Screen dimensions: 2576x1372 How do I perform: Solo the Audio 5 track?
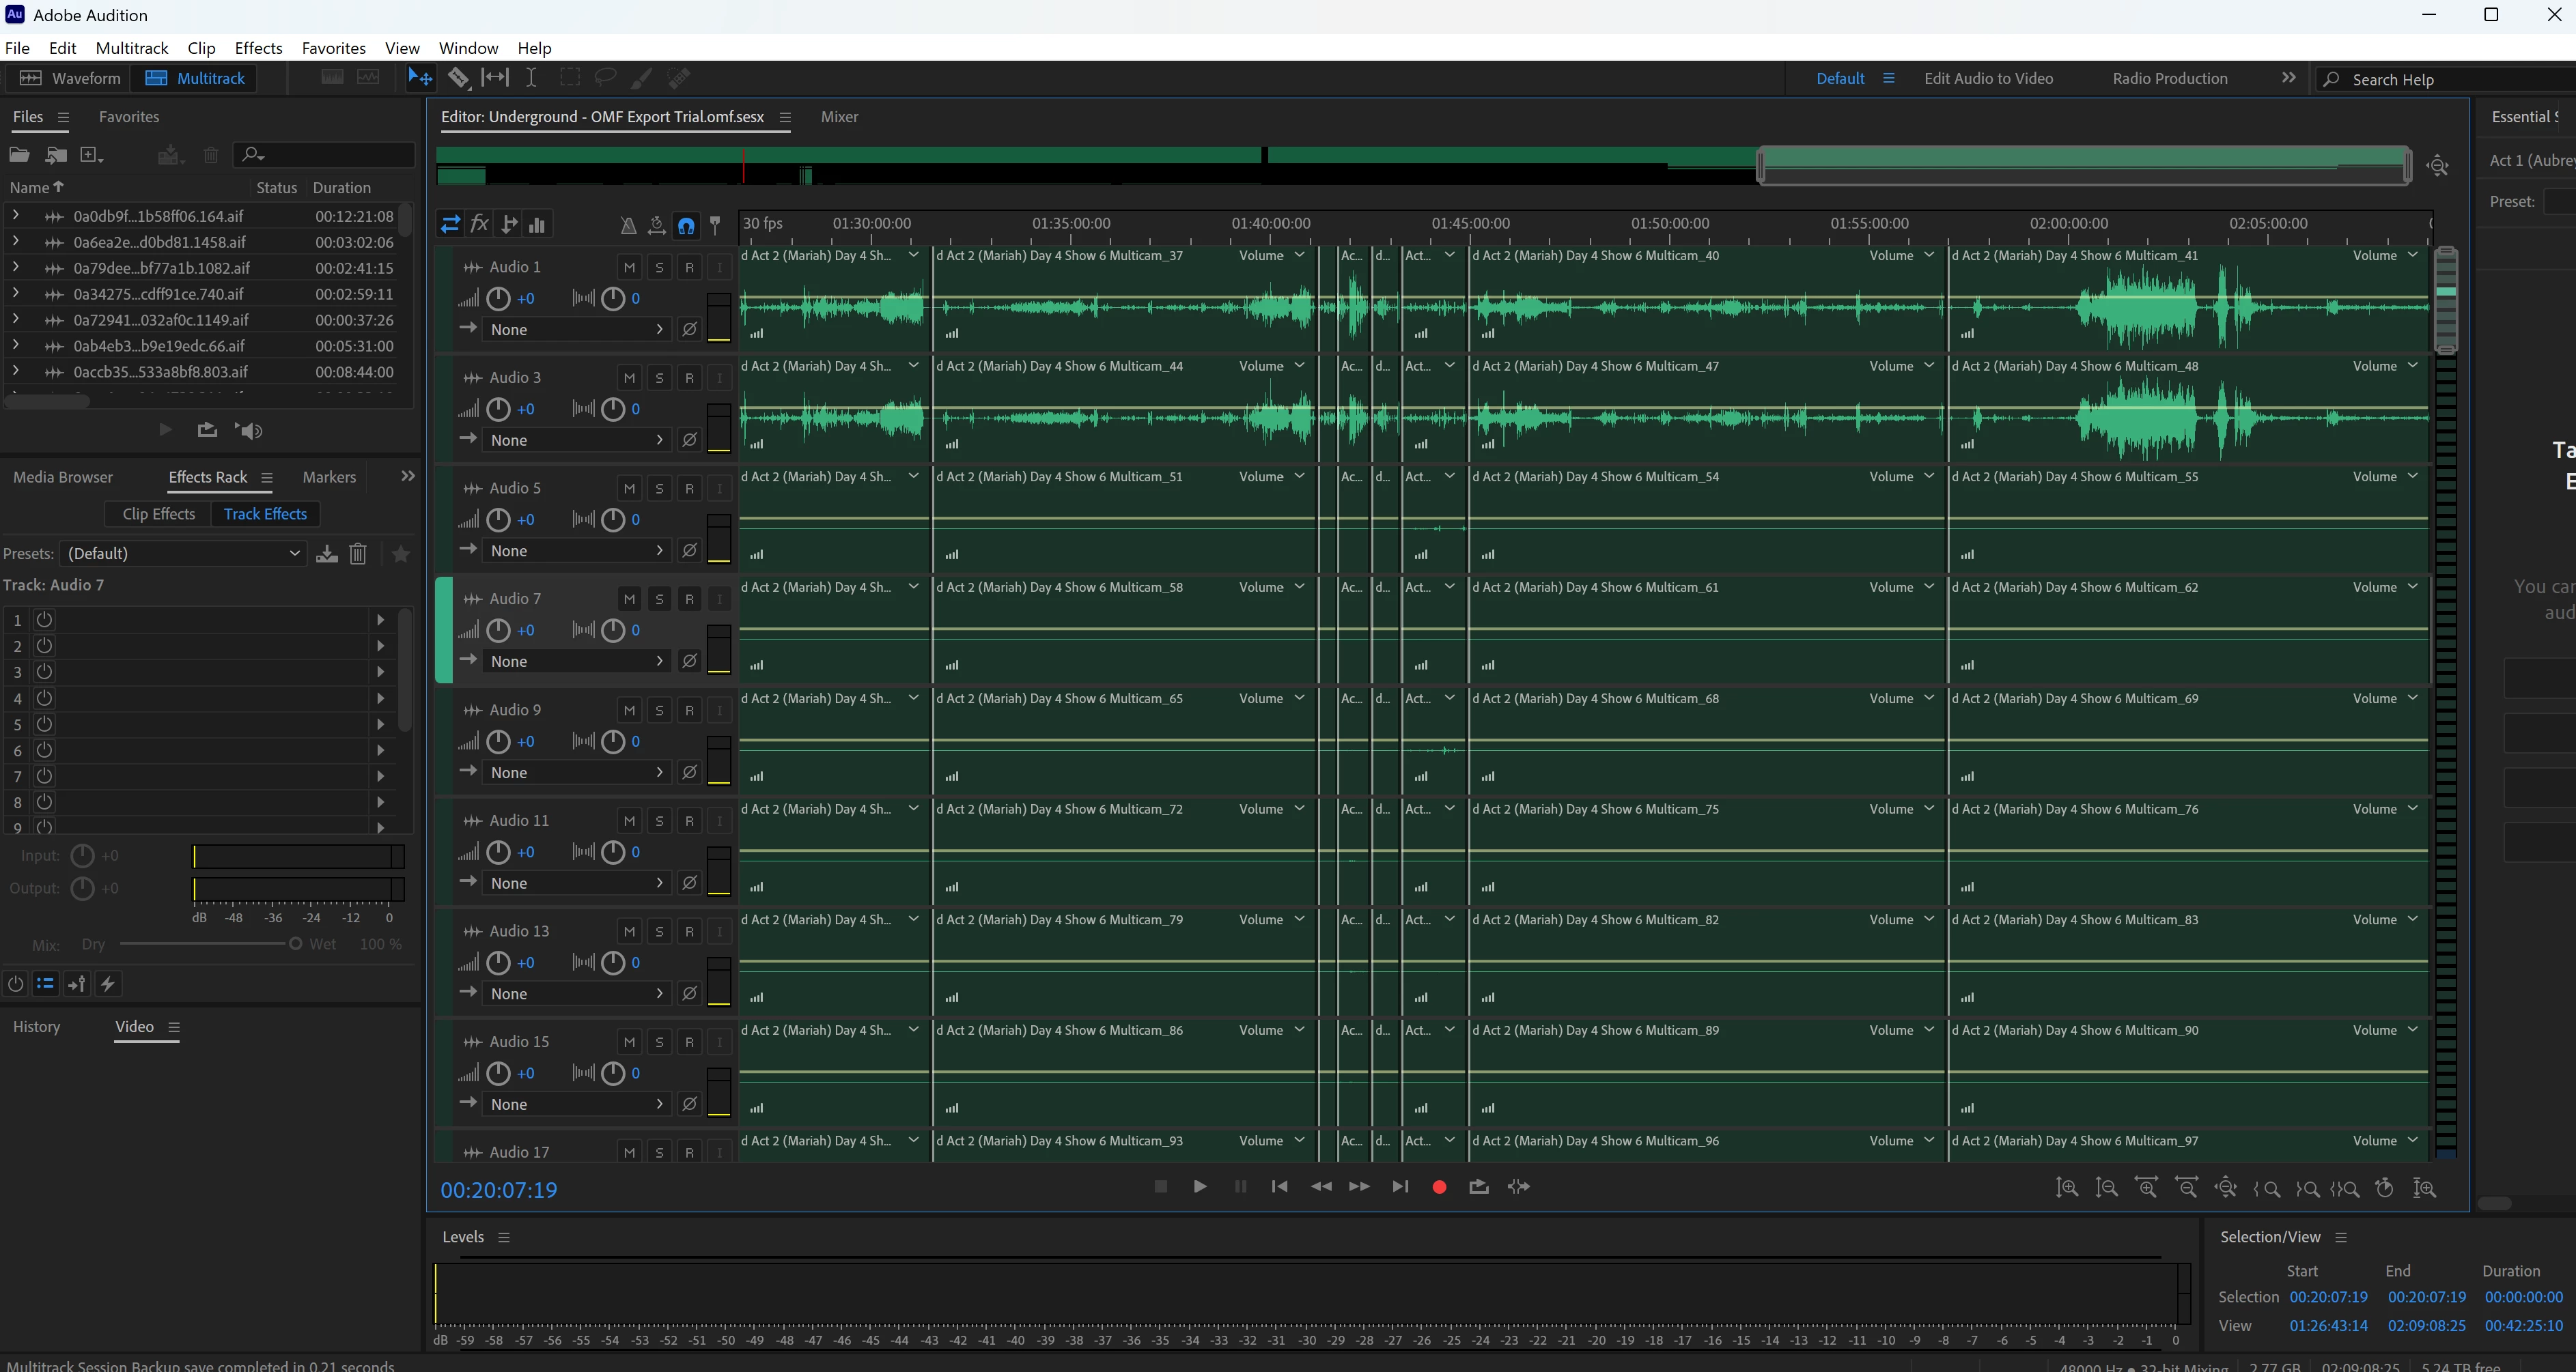(659, 489)
